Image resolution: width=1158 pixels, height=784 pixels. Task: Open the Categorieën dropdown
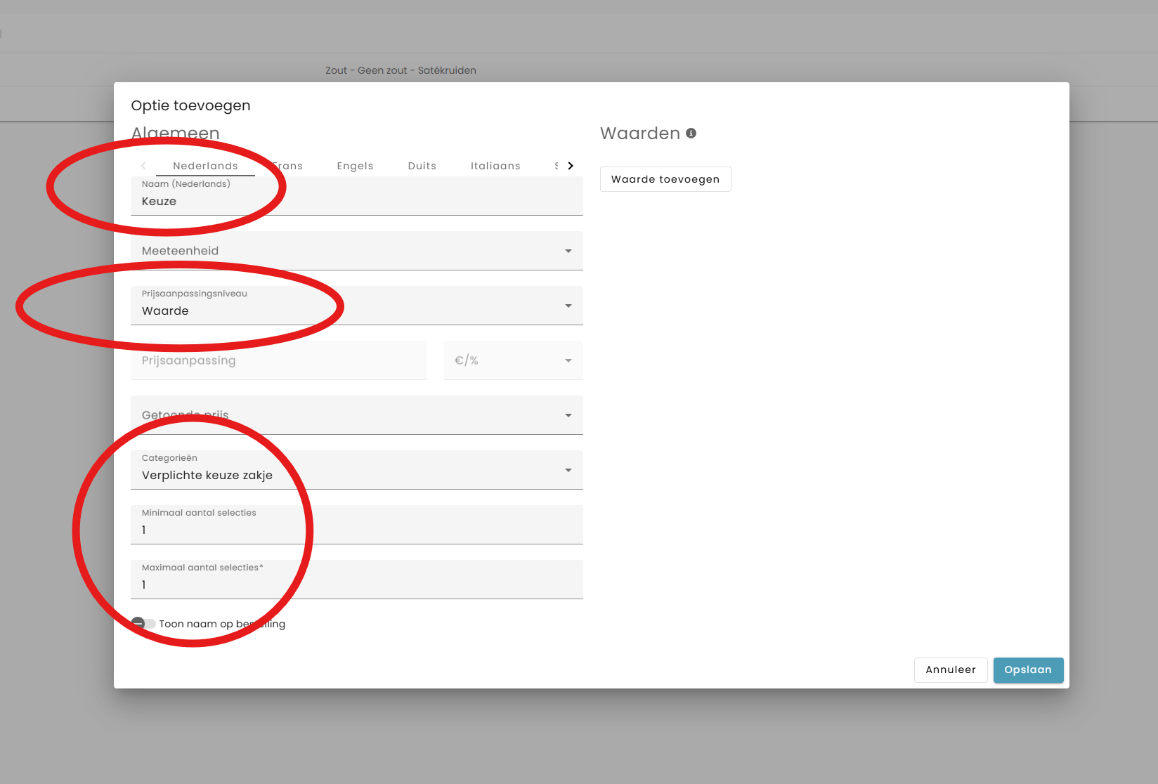(356, 470)
